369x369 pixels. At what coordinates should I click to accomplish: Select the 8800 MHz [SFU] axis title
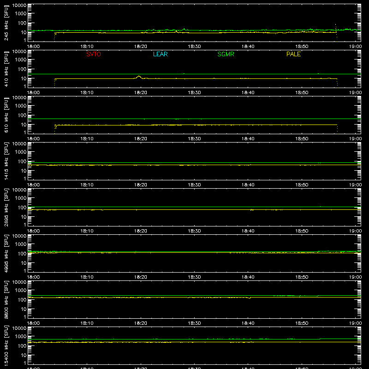tap(6, 299)
